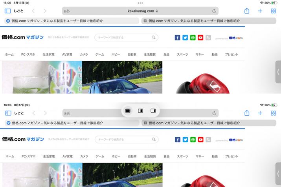The height and width of the screenshot is (187, 281).
Task: Open 自動車 category in lower screenshot
Action: (132, 156)
